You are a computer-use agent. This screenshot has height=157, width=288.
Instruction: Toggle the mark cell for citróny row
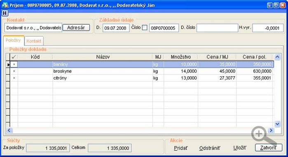point(14,78)
